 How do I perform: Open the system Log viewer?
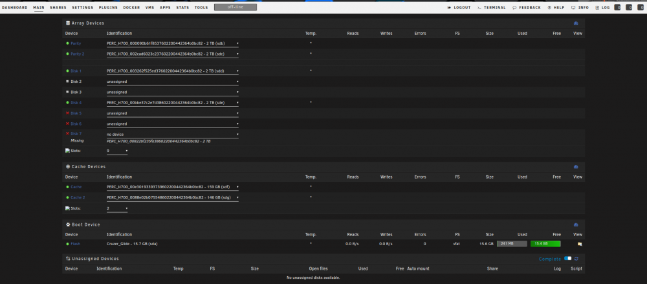[602, 7]
